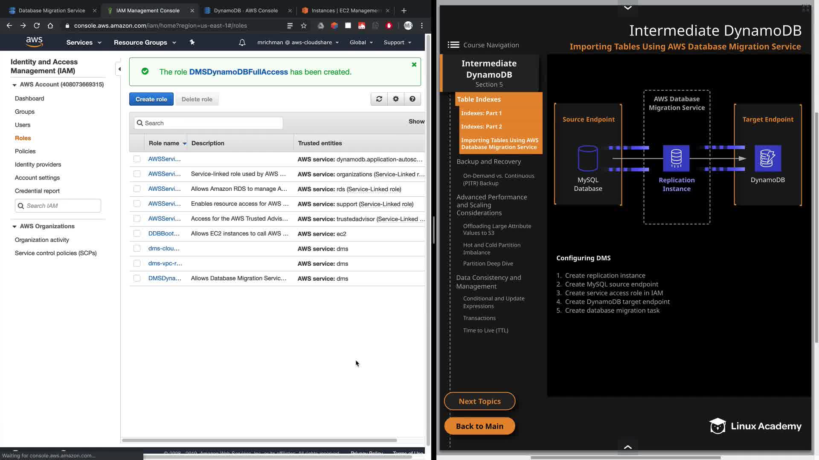Click the Create role button
Screen dimensions: 819x460
pyautogui.click(x=151, y=99)
